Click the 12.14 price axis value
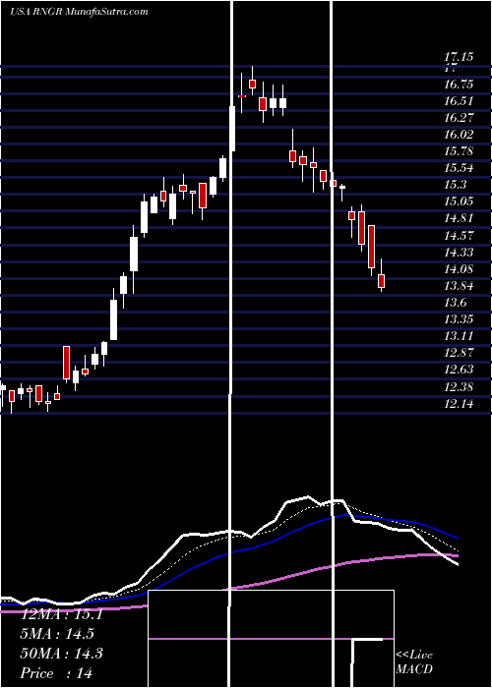Image resolution: width=492 pixels, height=688 pixels. [x=459, y=404]
